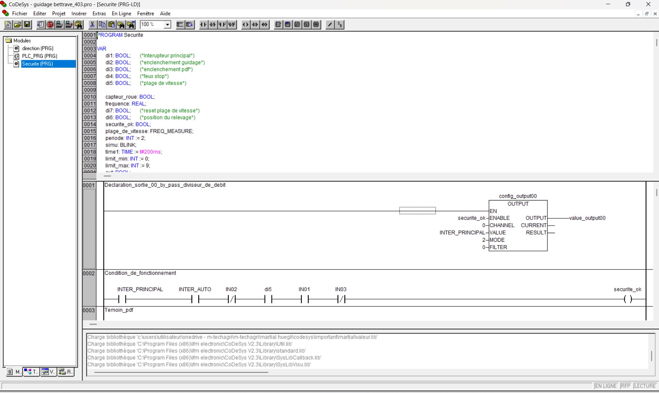The image size is (659, 393).
Task: Select direction (PRG) in the module tree
Action: coord(37,48)
